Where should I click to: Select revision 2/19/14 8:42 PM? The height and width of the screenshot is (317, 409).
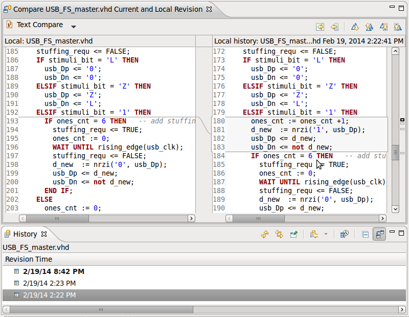53,271
